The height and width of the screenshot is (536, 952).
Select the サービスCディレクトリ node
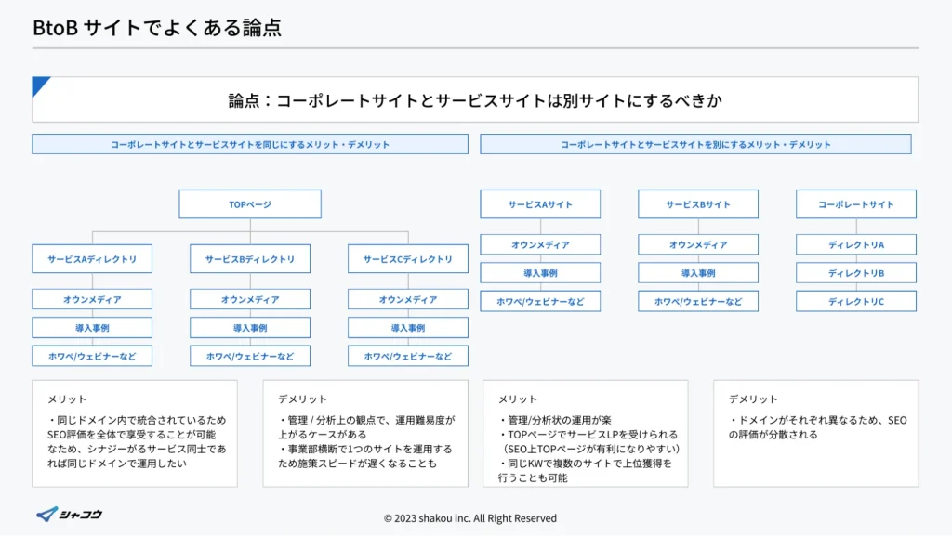pos(408,259)
